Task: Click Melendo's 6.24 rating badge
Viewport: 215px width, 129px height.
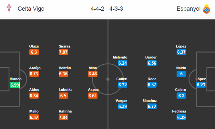Action: coord(123,63)
